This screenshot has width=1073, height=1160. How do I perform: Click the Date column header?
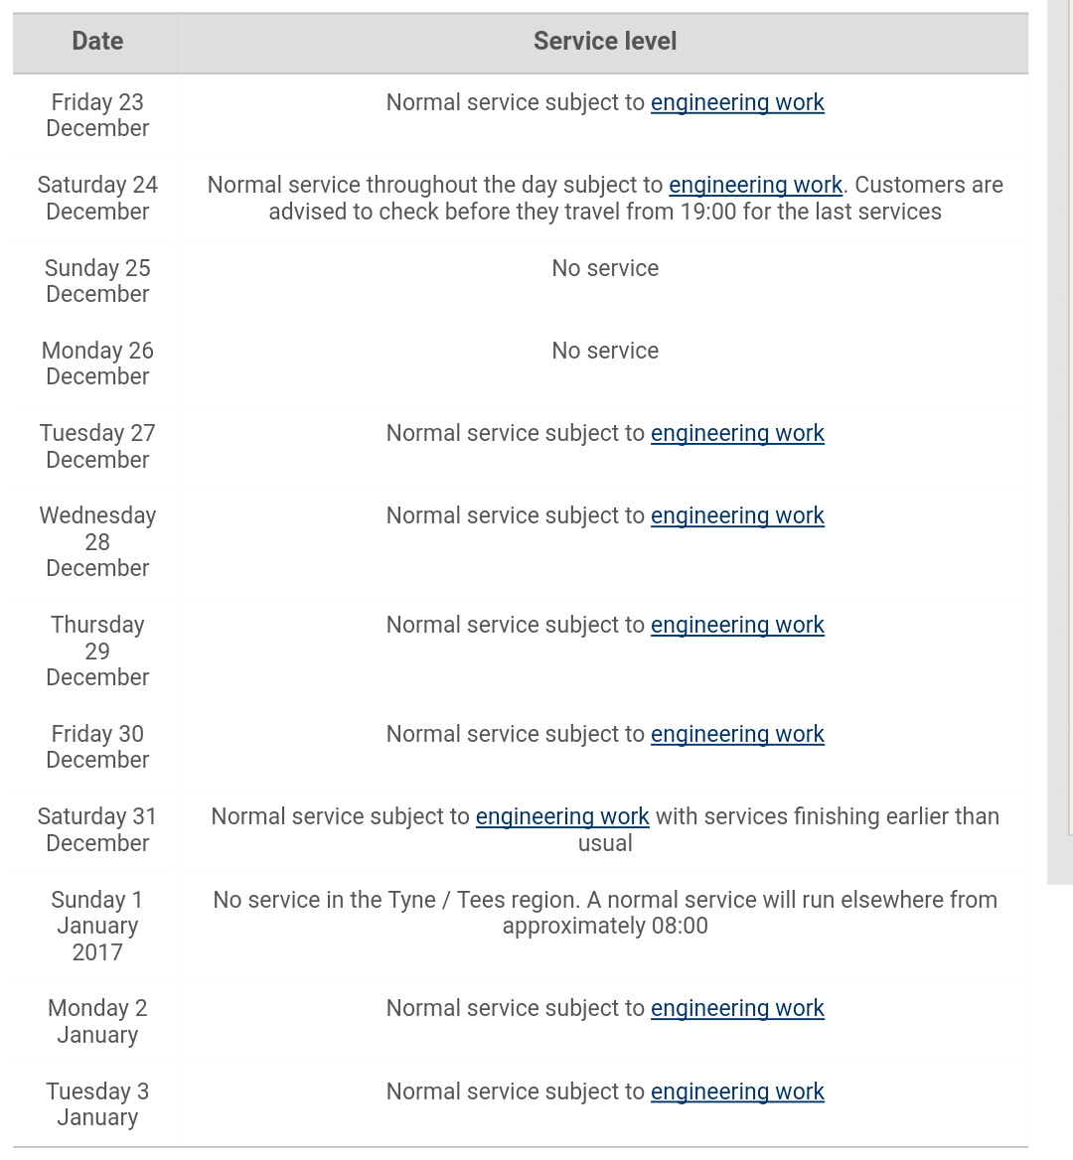pos(97,41)
